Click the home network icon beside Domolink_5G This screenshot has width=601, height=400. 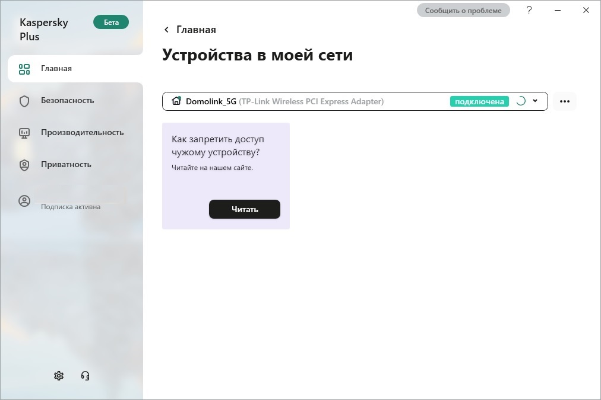[x=176, y=101]
